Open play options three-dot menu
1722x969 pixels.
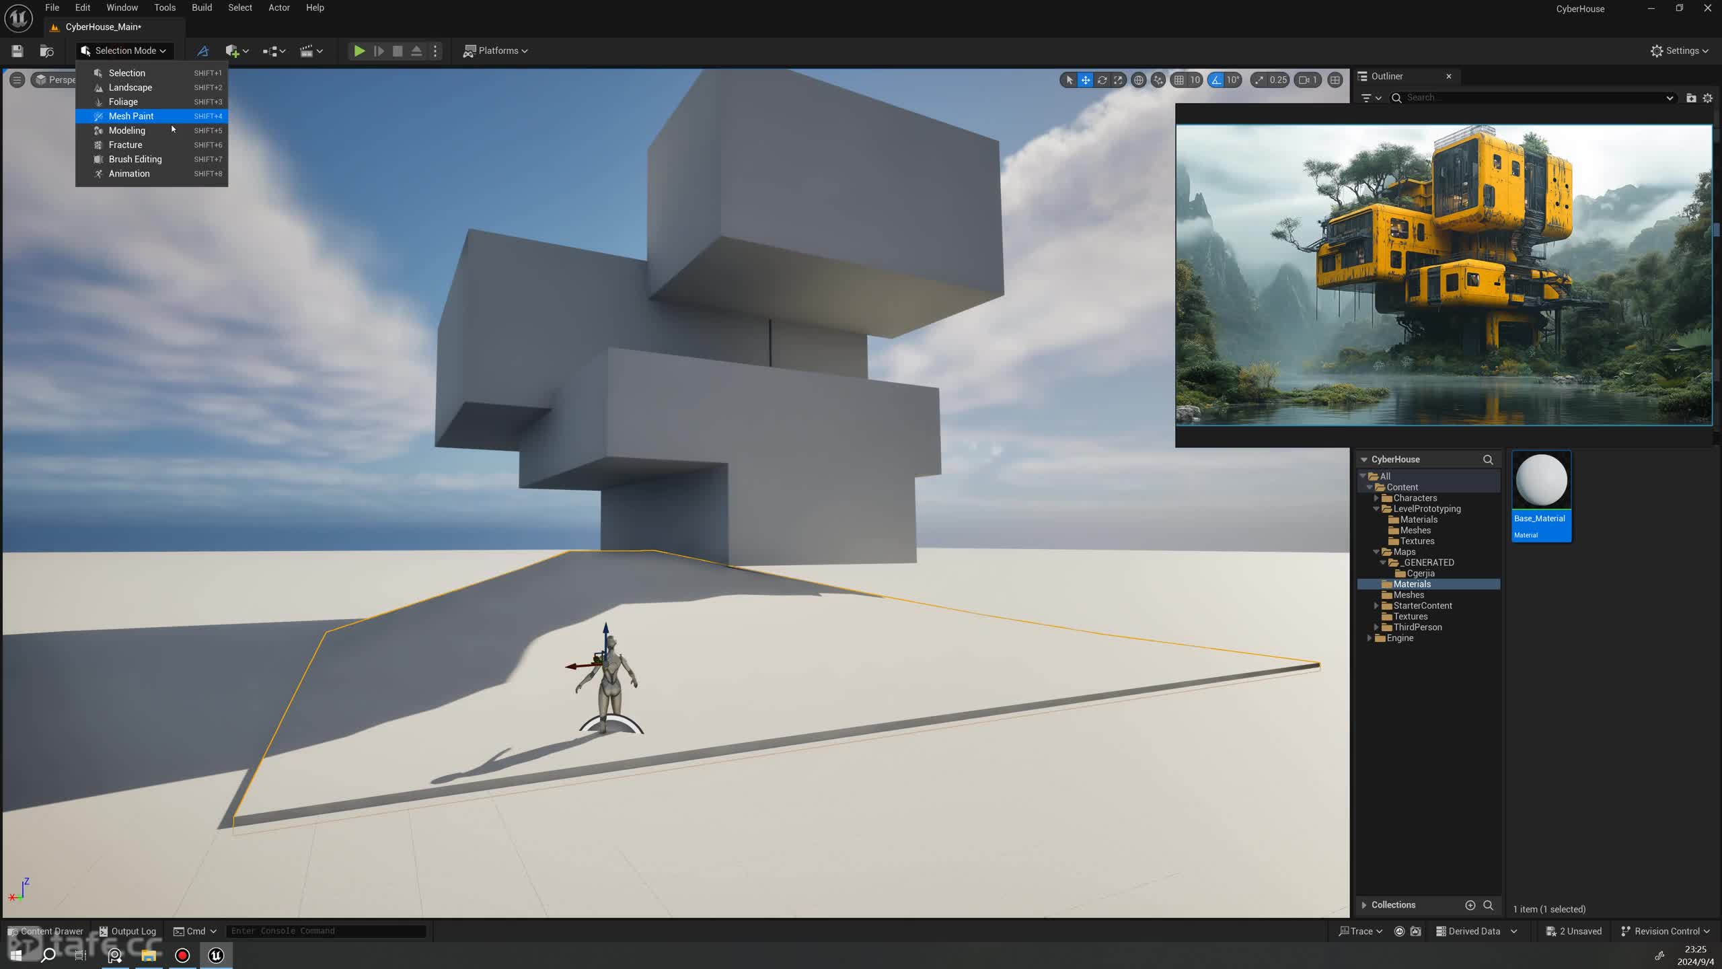point(435,51)
